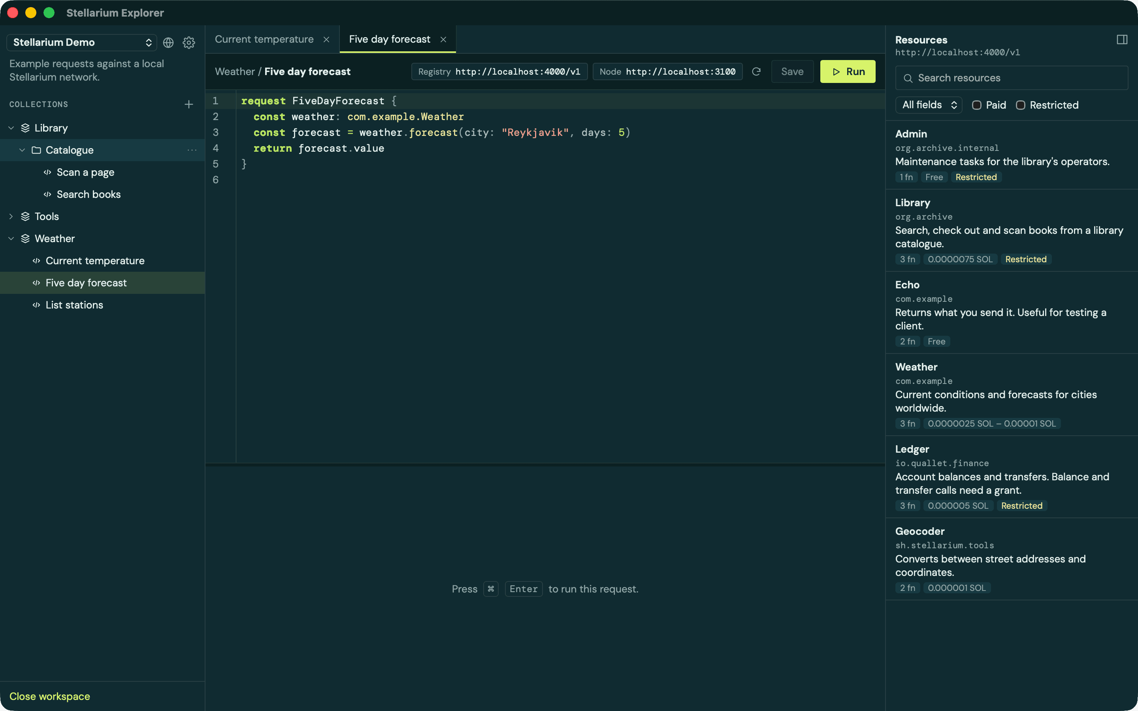Screen dimensions: 1138x711
Task: Click the Weather collection stack icon
Action: 25,239
